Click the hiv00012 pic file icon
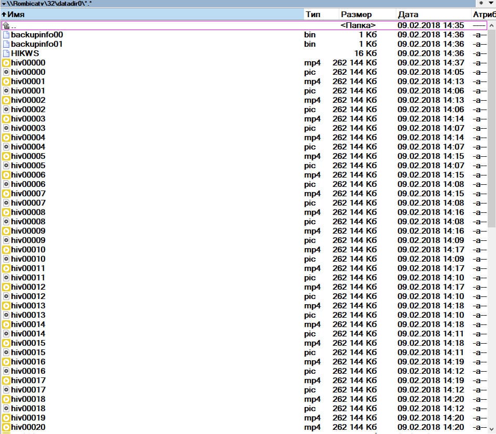The height and width of the screenshot is (434, 496). pyautogui.click(x=6, y=296)
